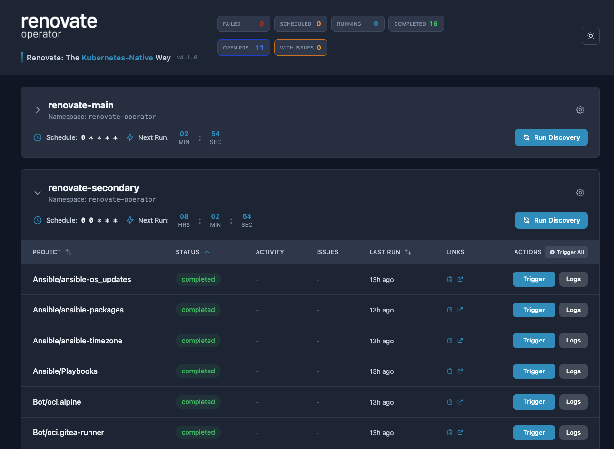Collapse the renovate-secondary panel
This screenshot has height=449, width=614.
click(38, 193)
